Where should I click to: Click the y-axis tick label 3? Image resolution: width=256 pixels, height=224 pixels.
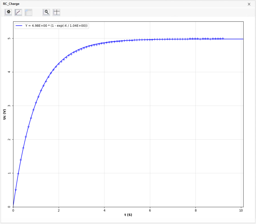pos(9,106)
